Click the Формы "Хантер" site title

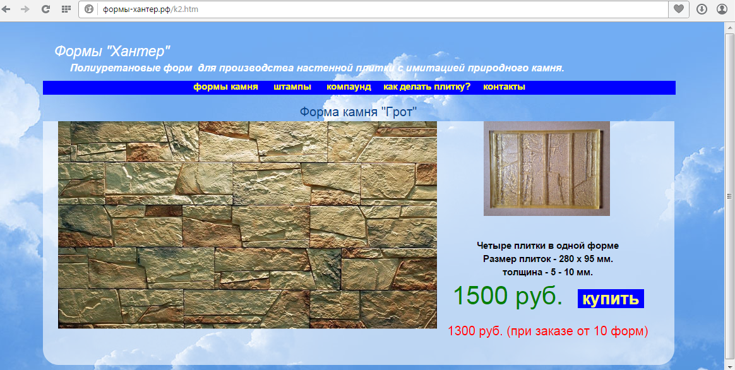pyautogui.click(x=112, y=51)
